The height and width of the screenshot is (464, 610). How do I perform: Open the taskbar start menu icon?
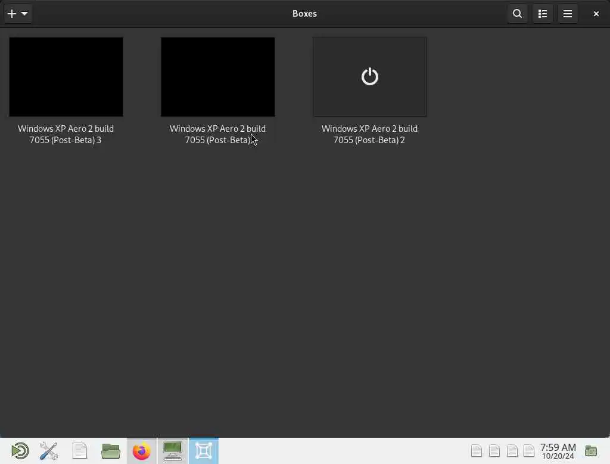20,451
